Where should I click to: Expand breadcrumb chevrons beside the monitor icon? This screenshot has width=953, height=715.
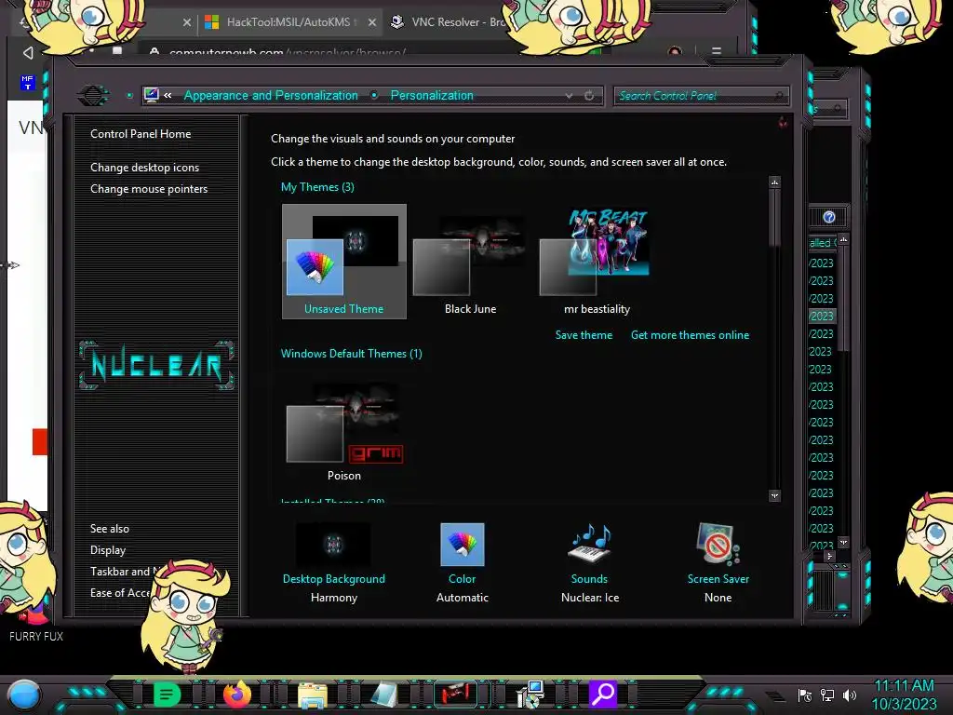[x=168, y=96]
